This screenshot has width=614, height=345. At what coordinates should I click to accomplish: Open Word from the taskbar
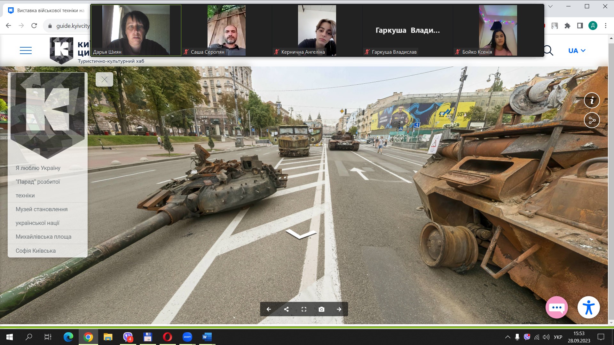(x=207, y=337)
